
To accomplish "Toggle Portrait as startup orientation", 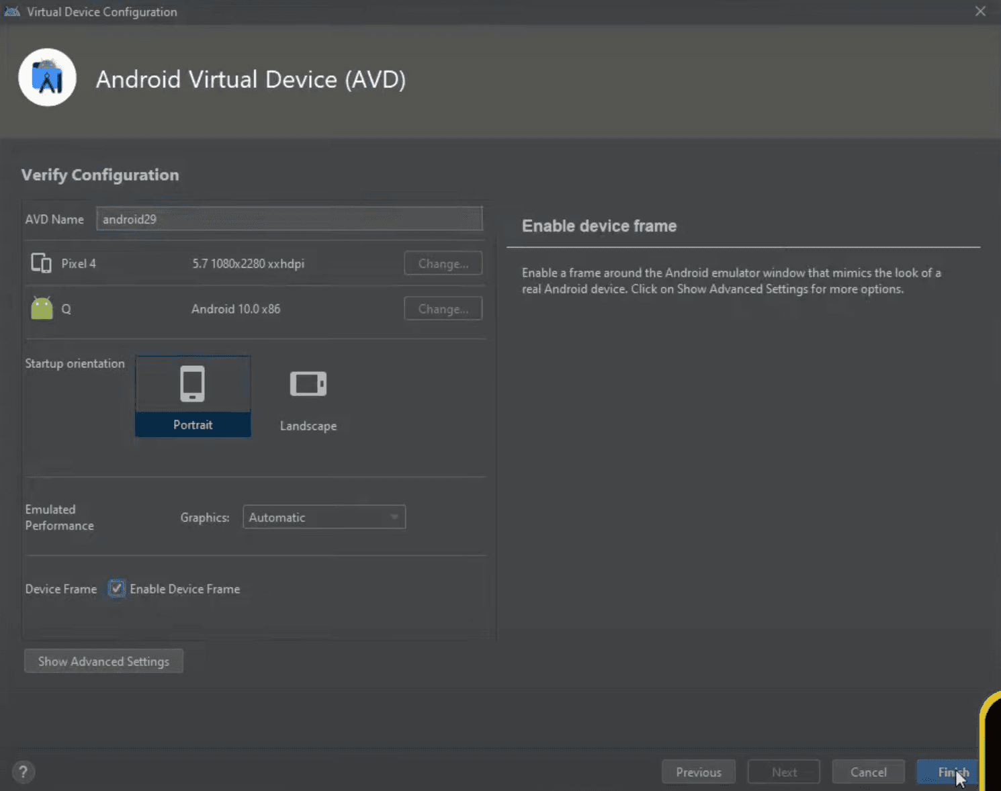I will point(193,396).
